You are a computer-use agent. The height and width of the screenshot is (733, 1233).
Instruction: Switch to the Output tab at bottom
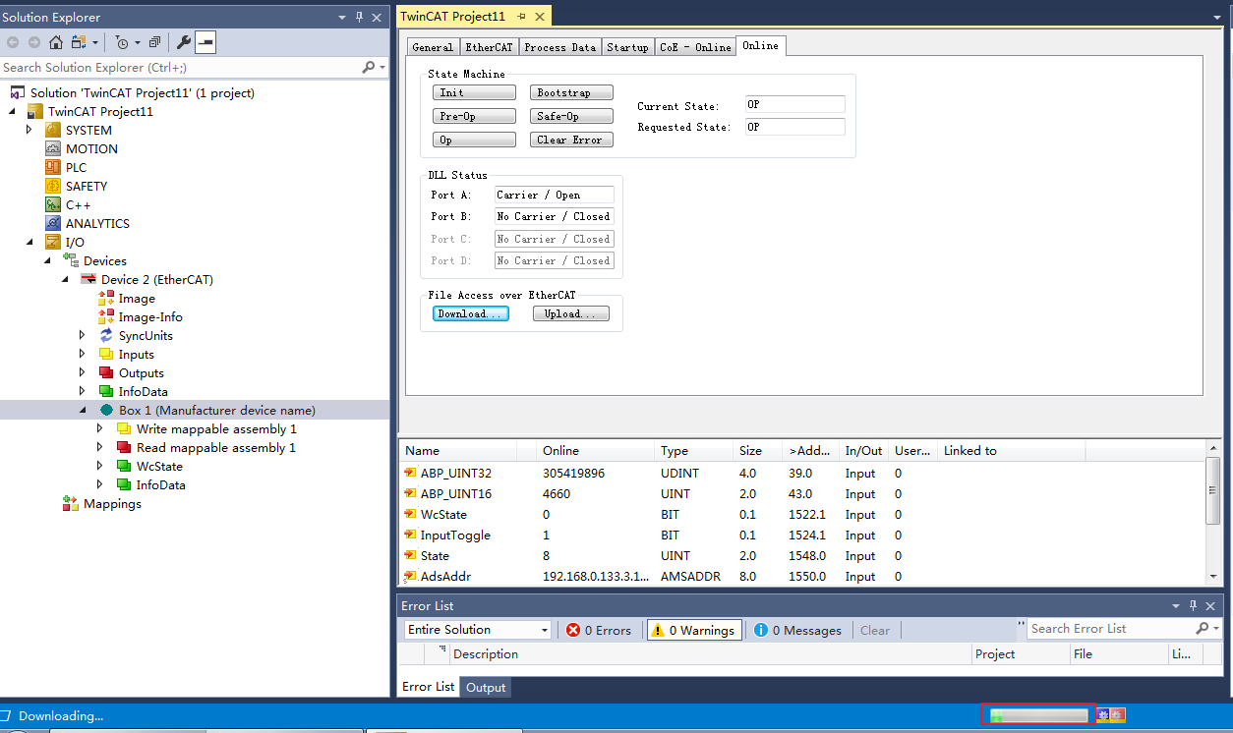[x=486, y=687]
